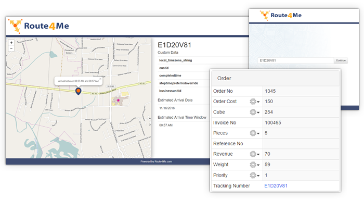The image size is (364, 200).
Task: Click the Continue button
Action: 341,60
